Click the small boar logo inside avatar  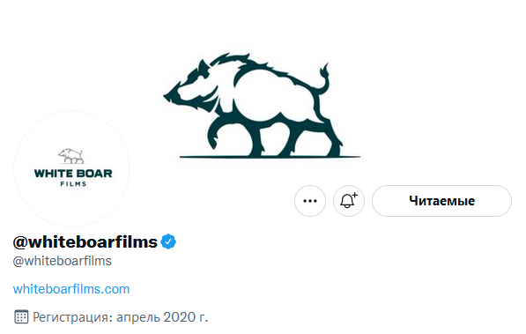(x=71, y=156)
